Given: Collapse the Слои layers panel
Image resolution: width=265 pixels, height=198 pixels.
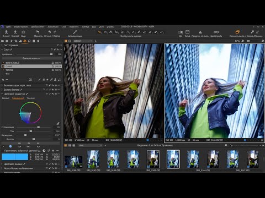Looking at the screenshot, I should click(x=2, y=50).
